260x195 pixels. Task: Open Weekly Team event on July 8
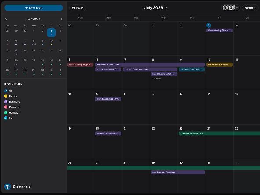[x=164, y=74]
